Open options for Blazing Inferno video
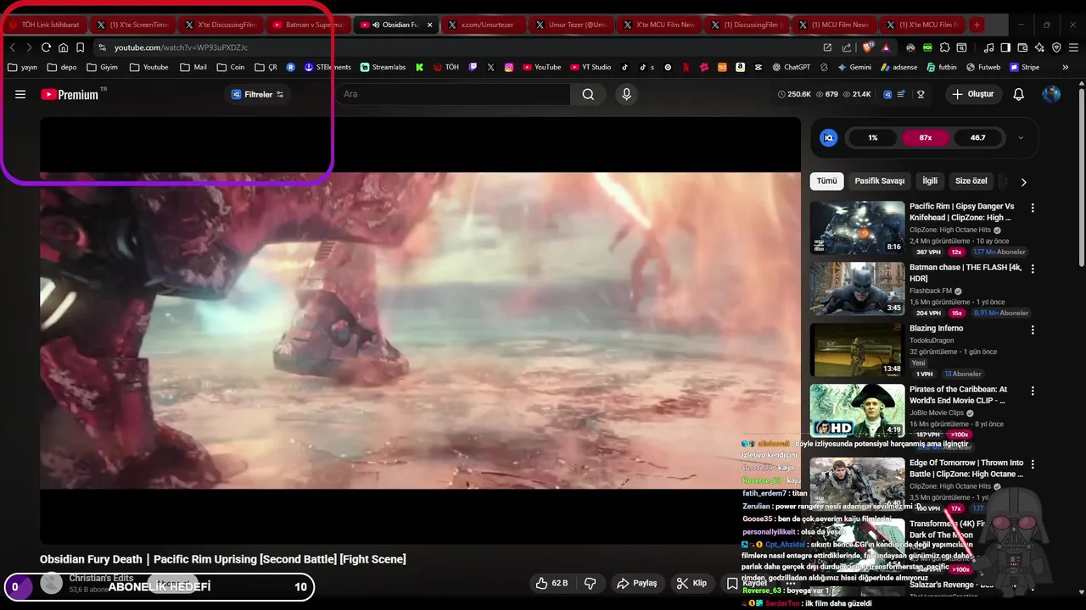The height and width of the screenshot is (610, 1086). coord(1033,330)
